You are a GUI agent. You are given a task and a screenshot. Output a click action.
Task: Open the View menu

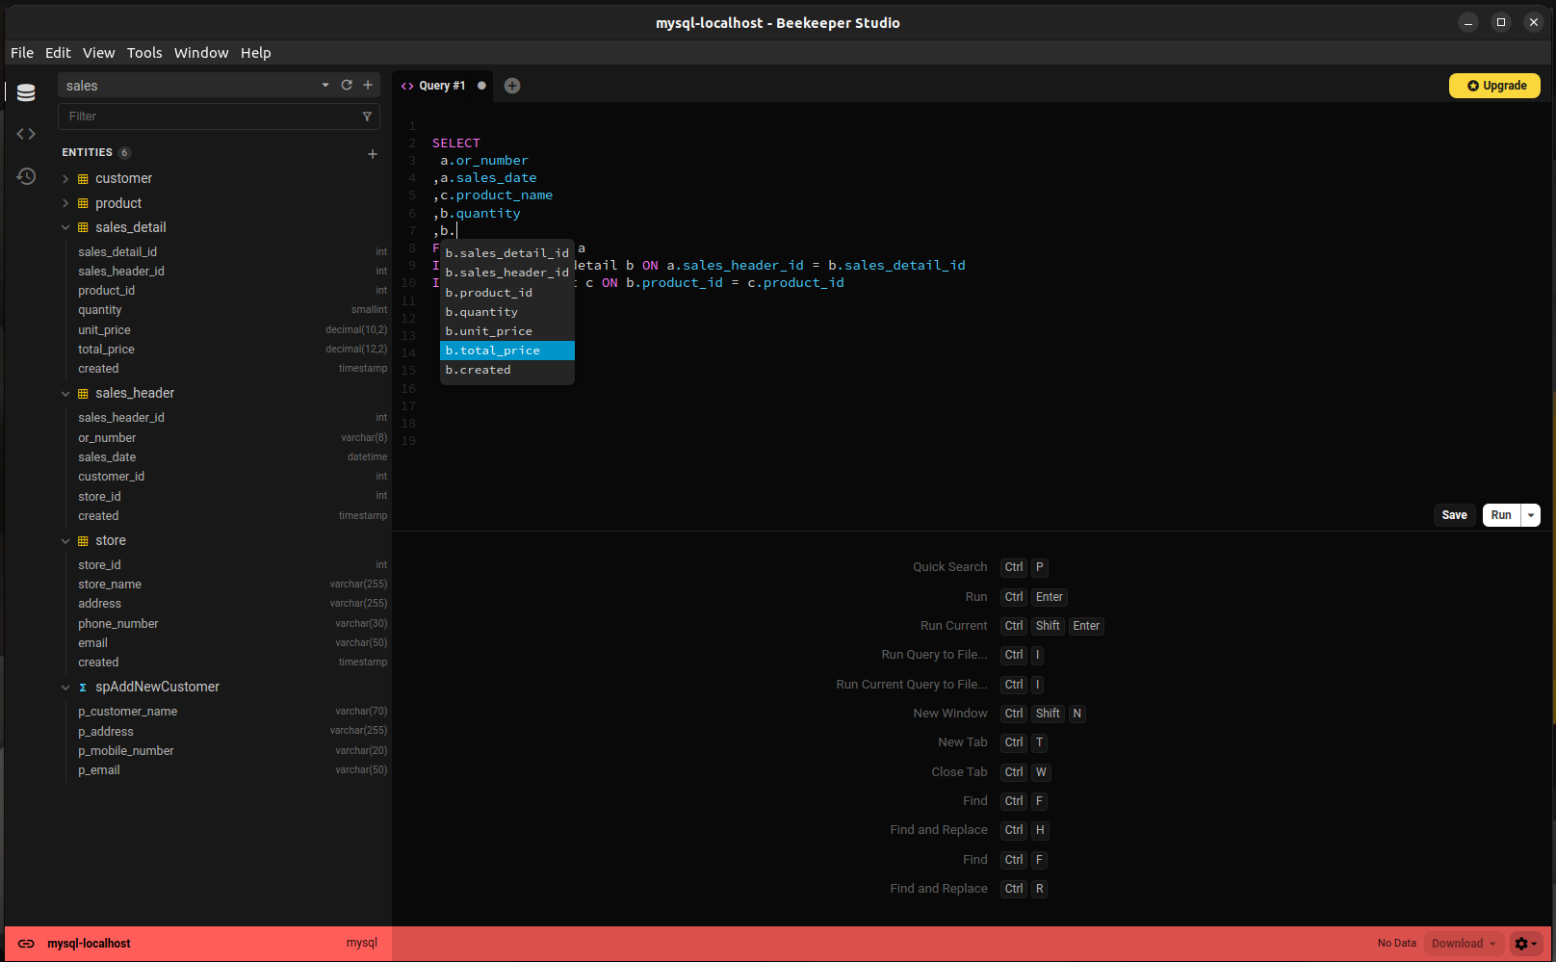98,53
